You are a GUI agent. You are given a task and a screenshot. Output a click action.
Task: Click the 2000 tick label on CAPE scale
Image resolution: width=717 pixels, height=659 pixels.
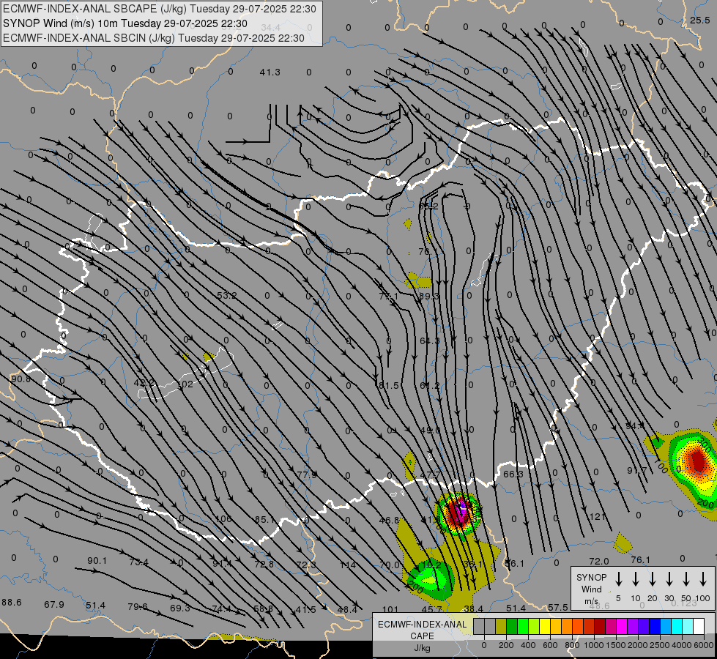[x=638, y=645]
